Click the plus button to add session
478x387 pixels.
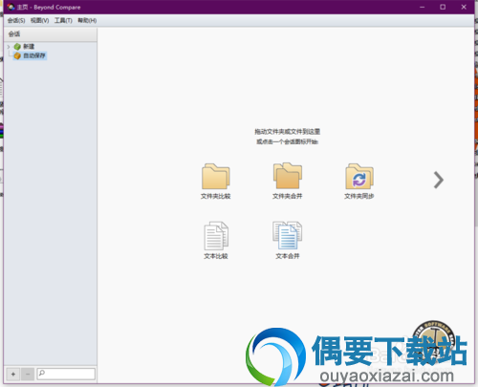[13, 374]
